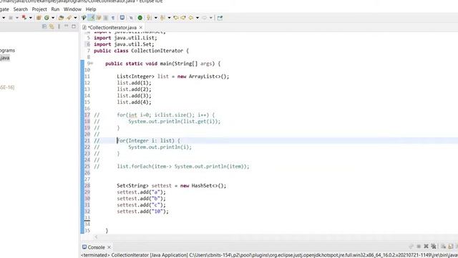
Task: Expand the Forward navigation history dropdown
Action: click(210, 18)
